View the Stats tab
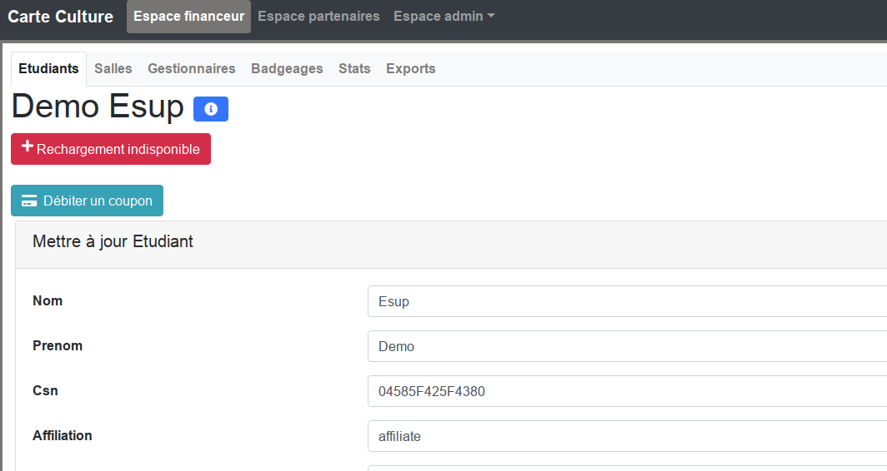The width and height of the screenshot is (887, 471). coord(354,69)
